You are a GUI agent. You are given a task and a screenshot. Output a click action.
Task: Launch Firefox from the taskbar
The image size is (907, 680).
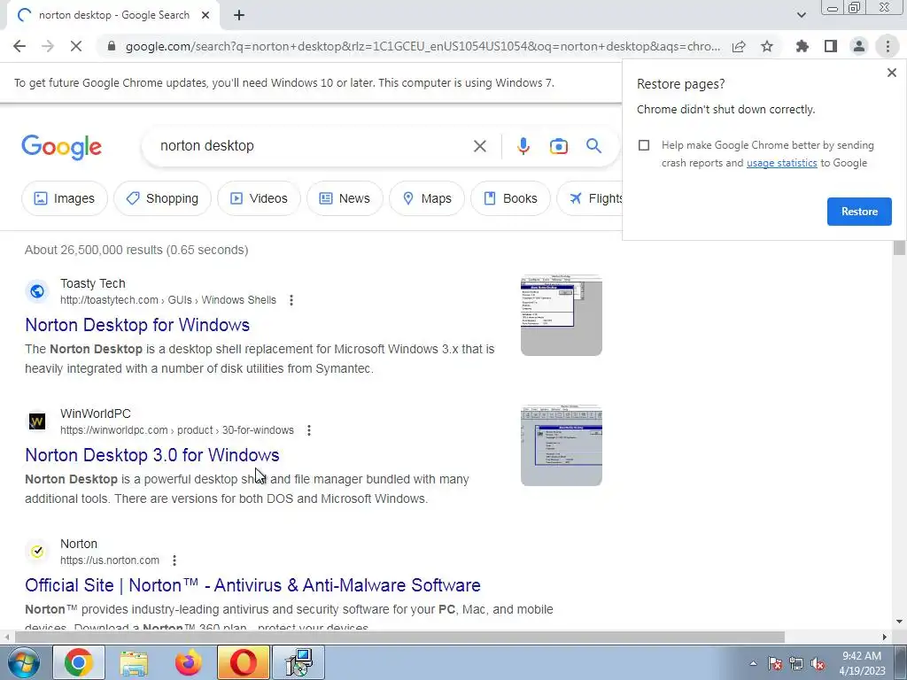click(x=189, y=662)
